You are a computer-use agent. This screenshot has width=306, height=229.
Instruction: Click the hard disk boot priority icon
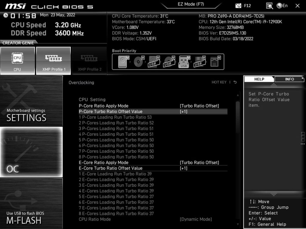click(123, 62)
